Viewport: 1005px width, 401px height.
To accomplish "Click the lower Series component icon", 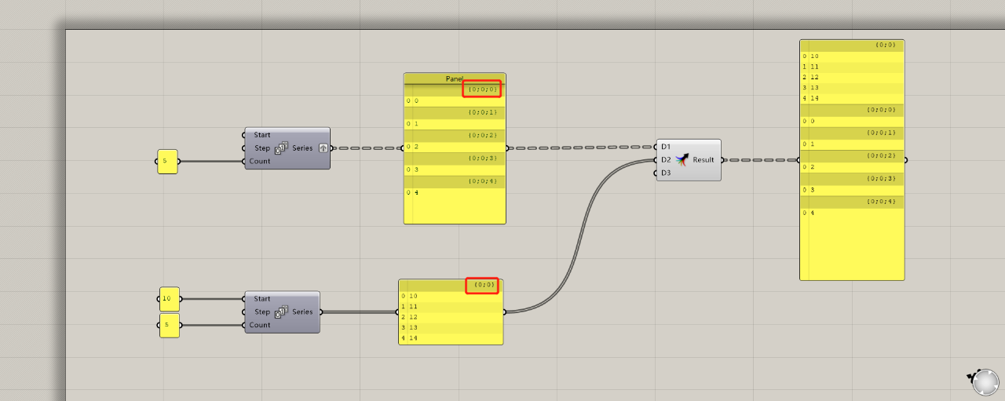I will pyautogui.click(x=281, y=312).
